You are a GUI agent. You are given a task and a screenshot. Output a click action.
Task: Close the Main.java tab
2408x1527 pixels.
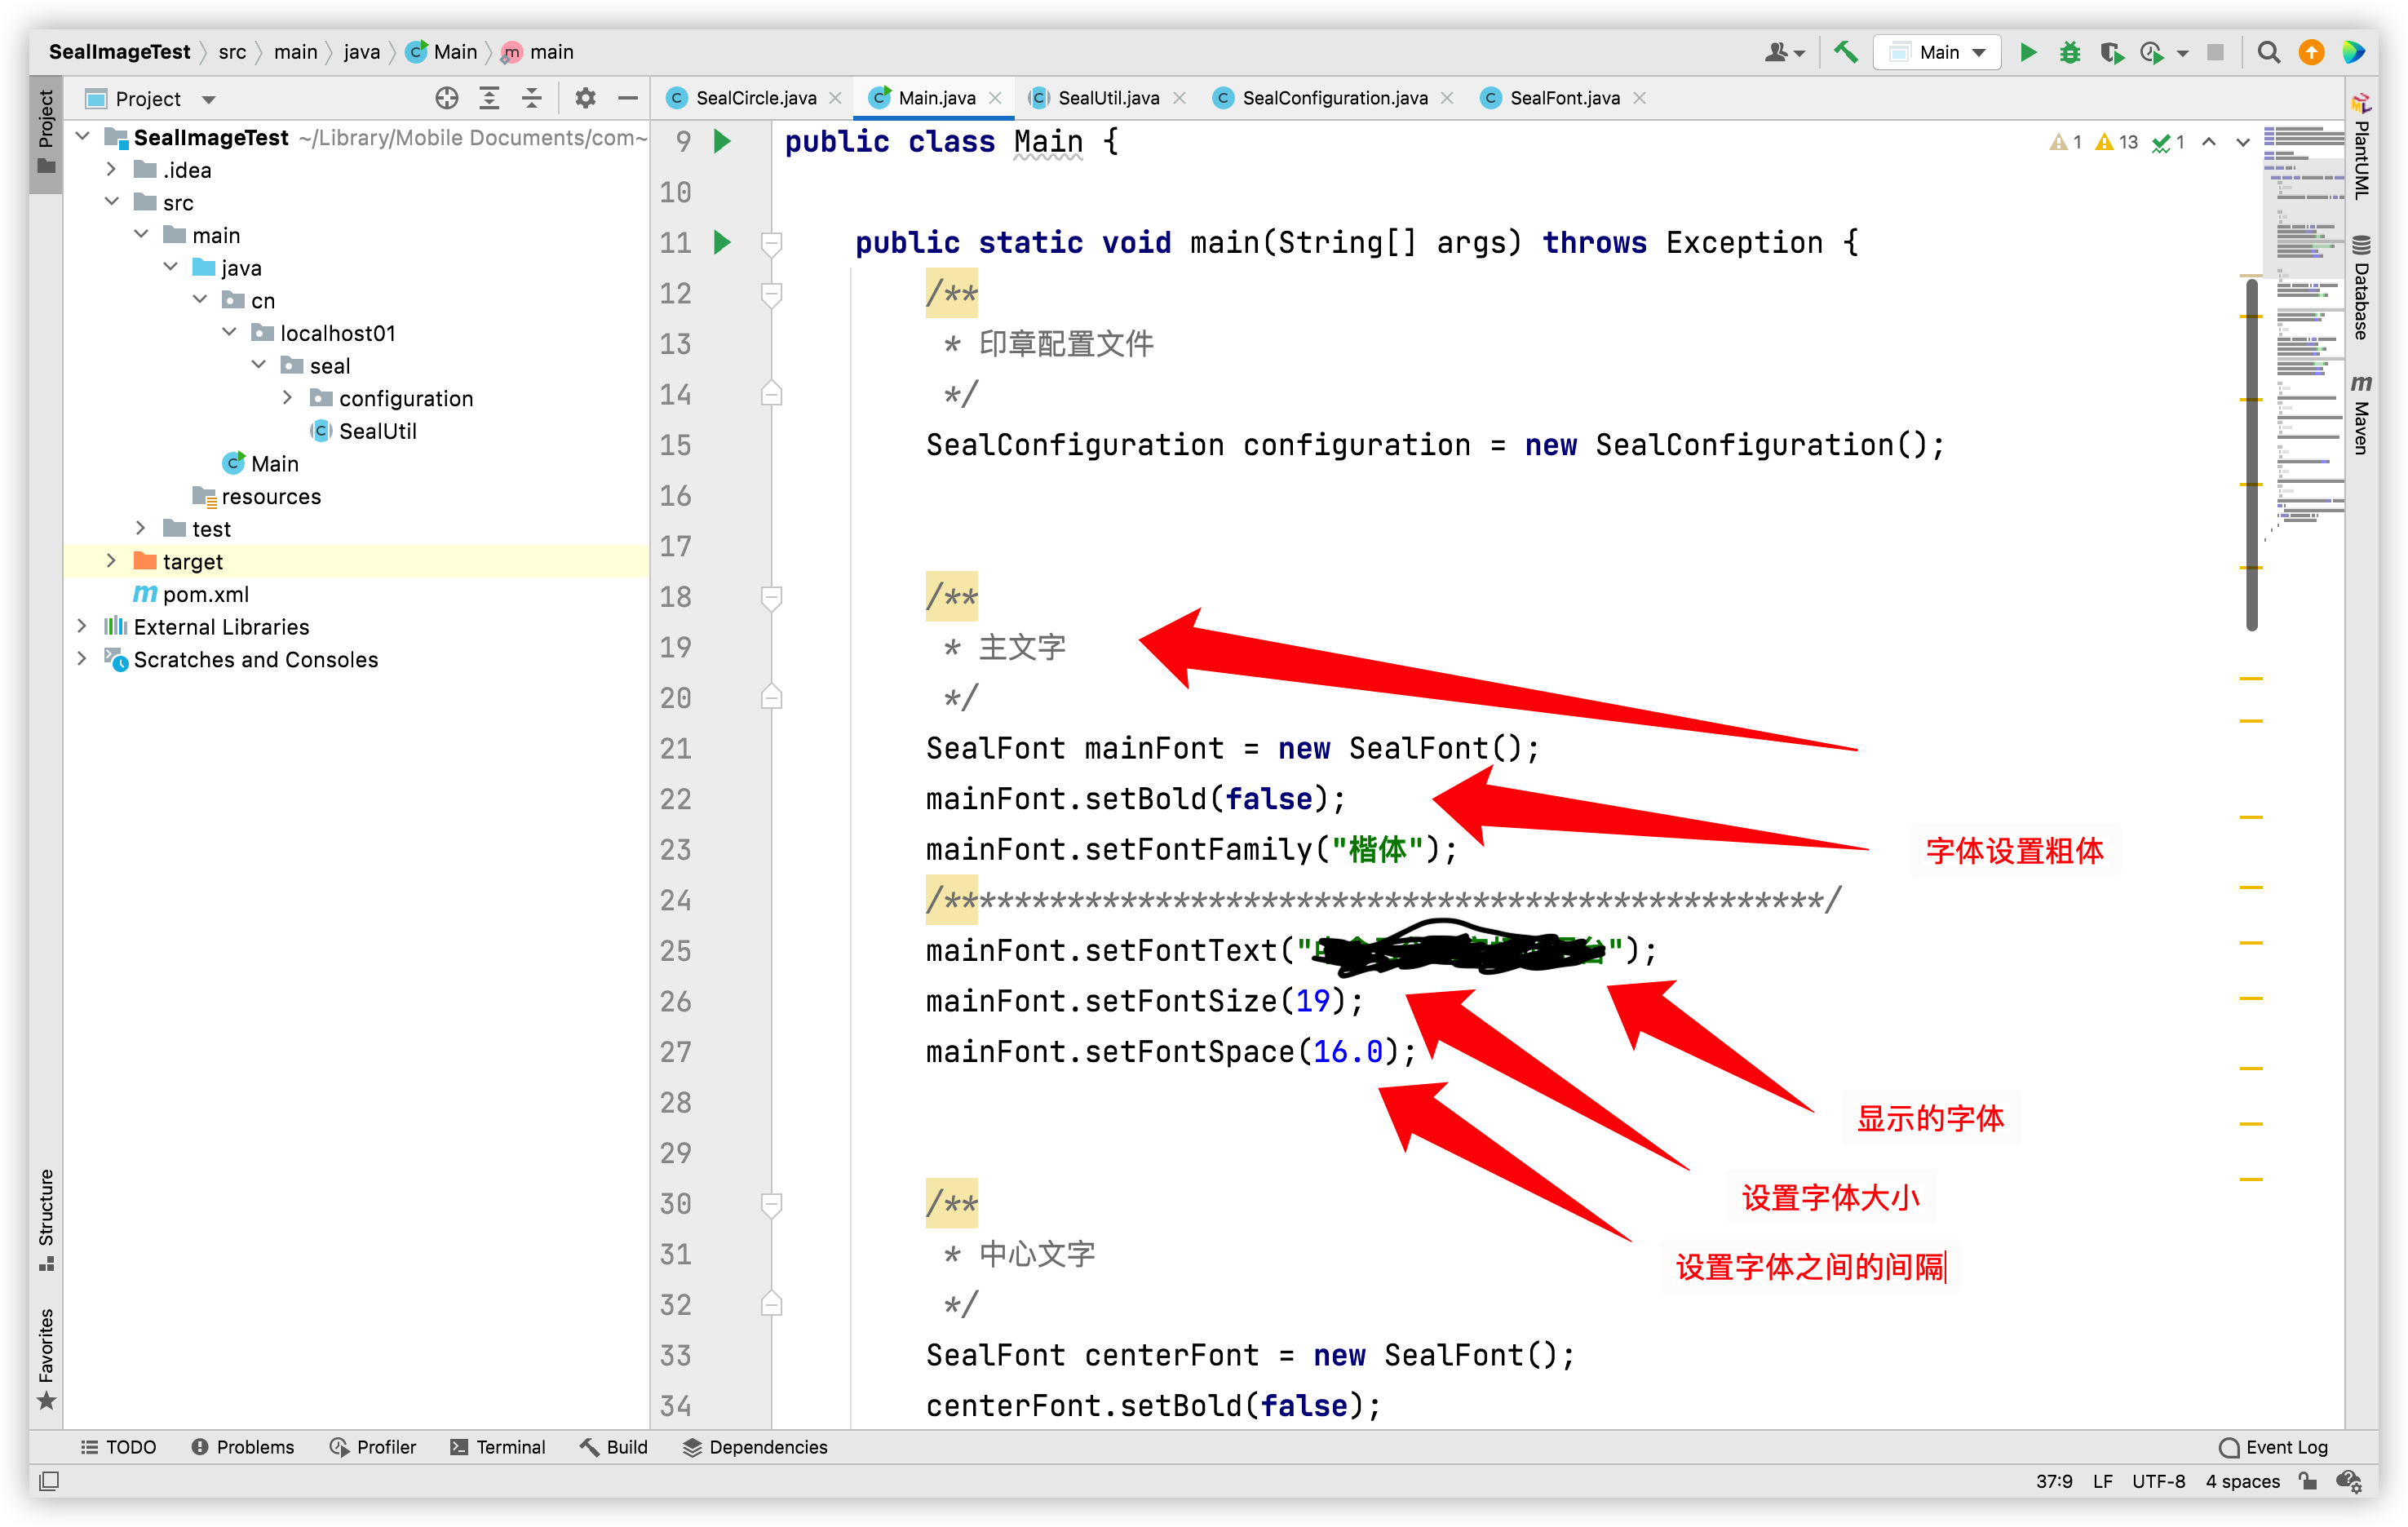coord(995,98)
